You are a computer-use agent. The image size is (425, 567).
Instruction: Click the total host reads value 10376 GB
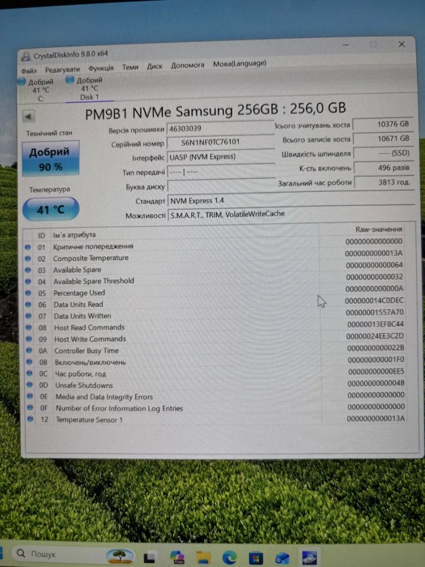point(382,124)
